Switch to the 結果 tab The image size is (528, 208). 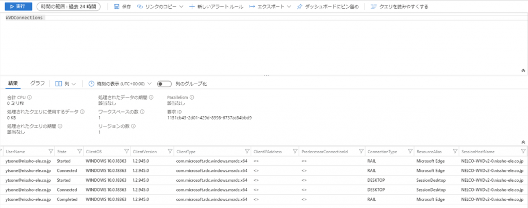coord(13,83)
